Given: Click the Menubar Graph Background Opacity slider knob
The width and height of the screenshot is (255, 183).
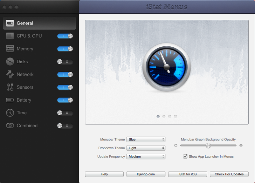Looking at the screenshot, I should click(x=208, y=145).
